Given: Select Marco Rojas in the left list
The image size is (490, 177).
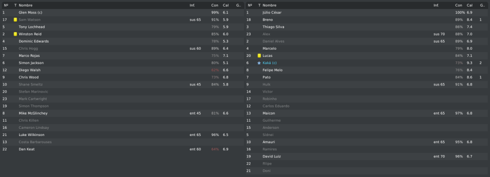Looking at the screenshot, I should tap(122, 56).
